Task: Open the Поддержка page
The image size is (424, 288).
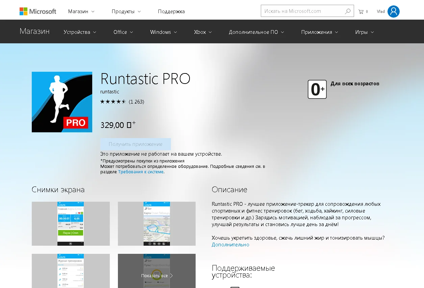Action: pyautogui.click(x=171, y=12)
